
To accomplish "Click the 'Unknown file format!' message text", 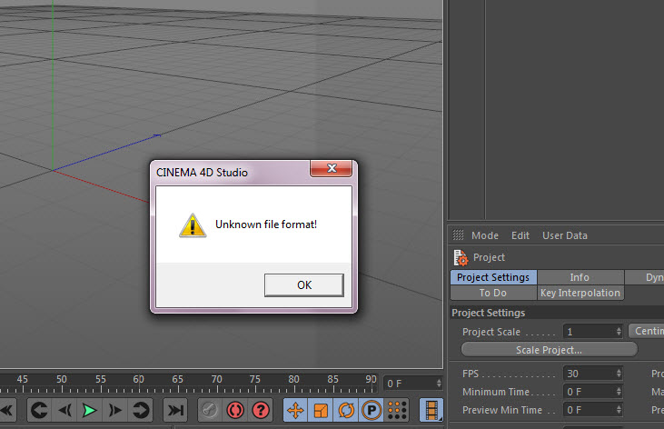I will (x=266, y=224).
